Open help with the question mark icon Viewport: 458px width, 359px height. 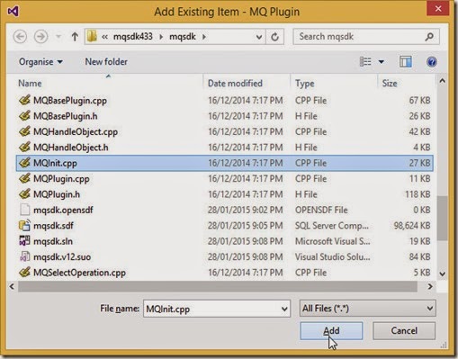click(x=431, y=62)
